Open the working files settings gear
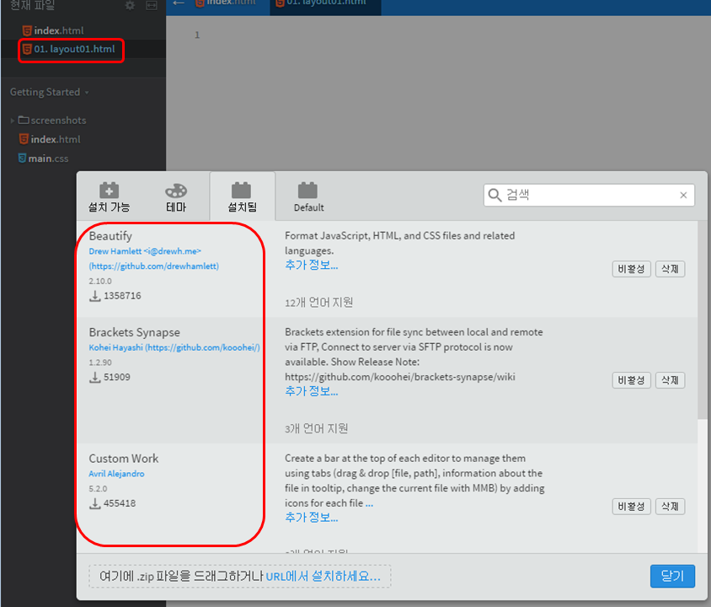The width and height of the screenshot is (711, 607). pos(130,5)
